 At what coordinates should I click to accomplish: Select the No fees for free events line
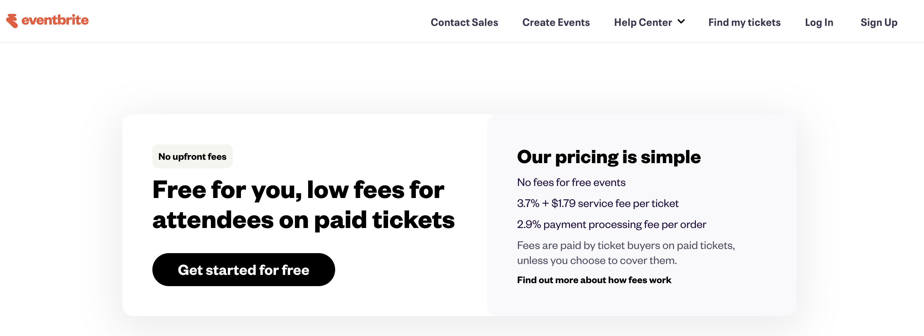[571, 183]
